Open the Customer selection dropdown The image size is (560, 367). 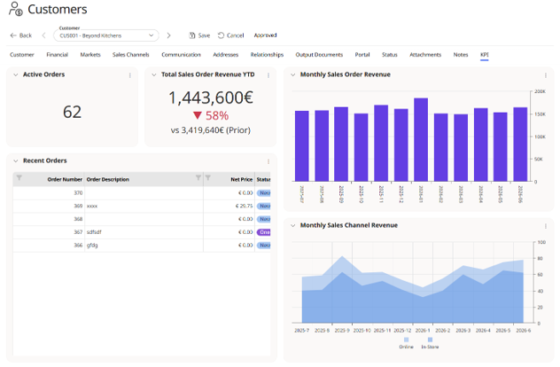pyautogui.click(x=106, y=35)
